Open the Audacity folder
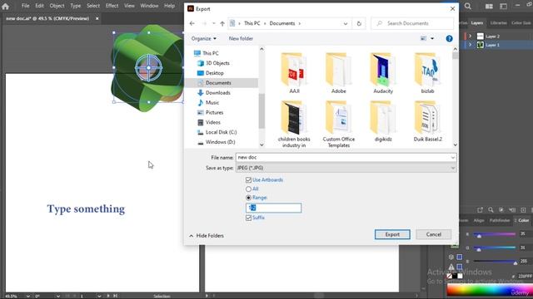Image resolution: width=533 pixels, height=299 pixels. (x=383, y=73)
